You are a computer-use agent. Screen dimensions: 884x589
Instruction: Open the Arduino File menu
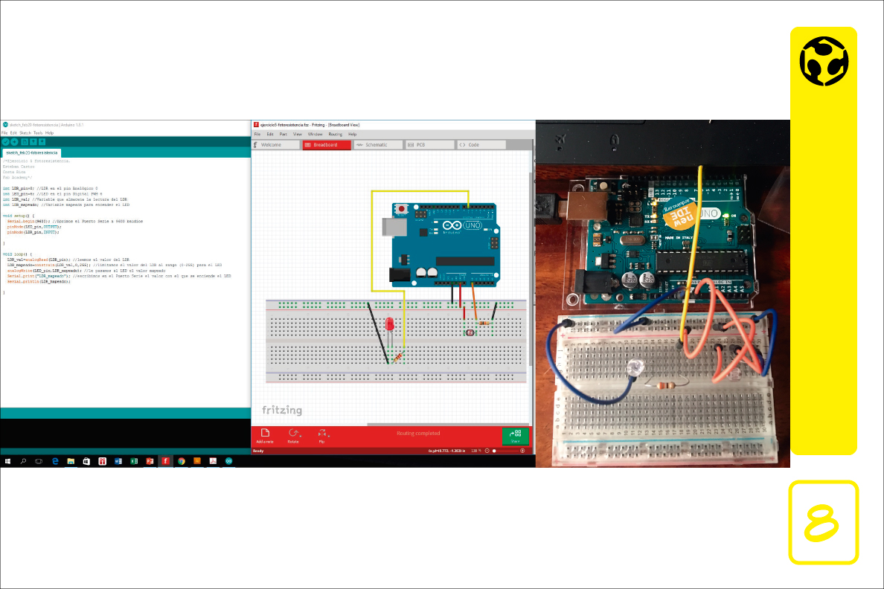[x=4, y=133]
